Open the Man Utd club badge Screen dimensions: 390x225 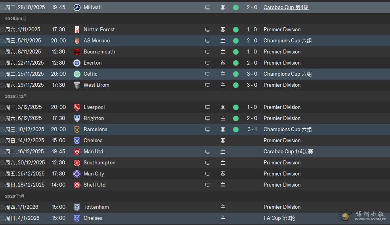77,152
